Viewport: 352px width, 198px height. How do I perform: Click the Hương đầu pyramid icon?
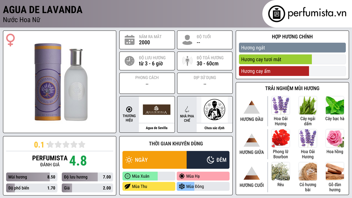tap(252, 107)
